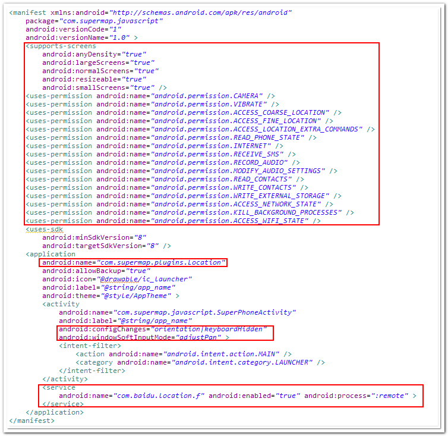Click the SuperPhoneActivity activity name
Image resolution: width=448 pixels, height=436 pixels.
206,312
